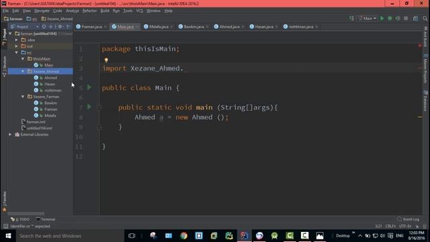Run the Main configuration with the green play button
The height and width of the screenshot is (242, 430).
coord(382,18)
